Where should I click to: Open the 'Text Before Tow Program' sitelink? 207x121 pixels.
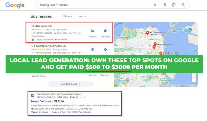click(79, 112)
